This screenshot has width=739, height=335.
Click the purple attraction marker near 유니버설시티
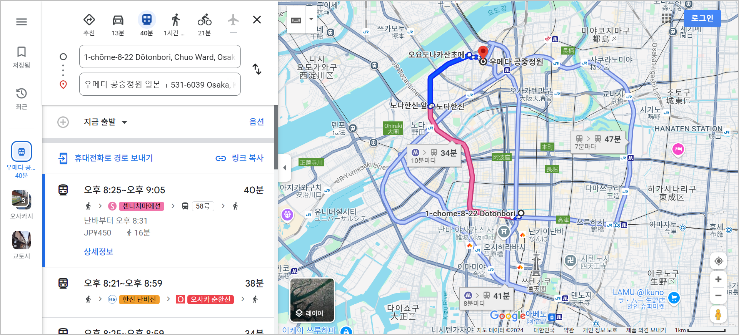(287, 215)
